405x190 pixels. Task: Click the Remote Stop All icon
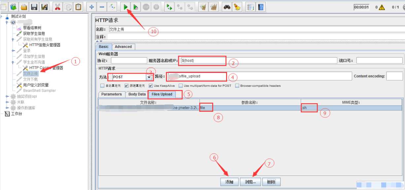pos(180,7)
